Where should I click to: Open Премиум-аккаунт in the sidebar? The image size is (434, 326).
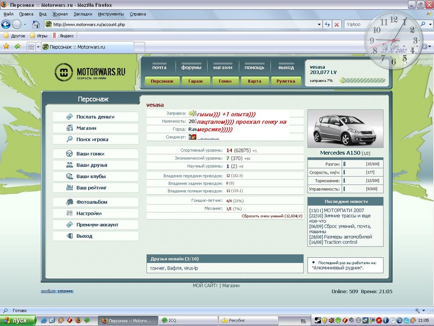(96, 225)
